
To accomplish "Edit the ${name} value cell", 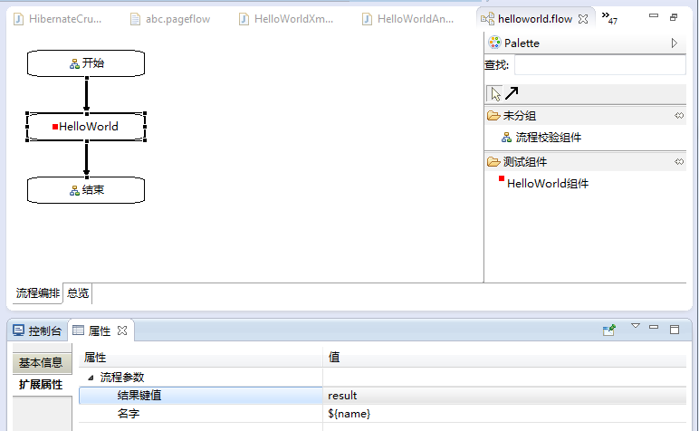I will point(504,414).
